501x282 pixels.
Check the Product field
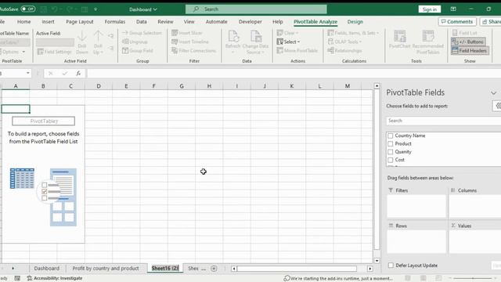[390, 144]
